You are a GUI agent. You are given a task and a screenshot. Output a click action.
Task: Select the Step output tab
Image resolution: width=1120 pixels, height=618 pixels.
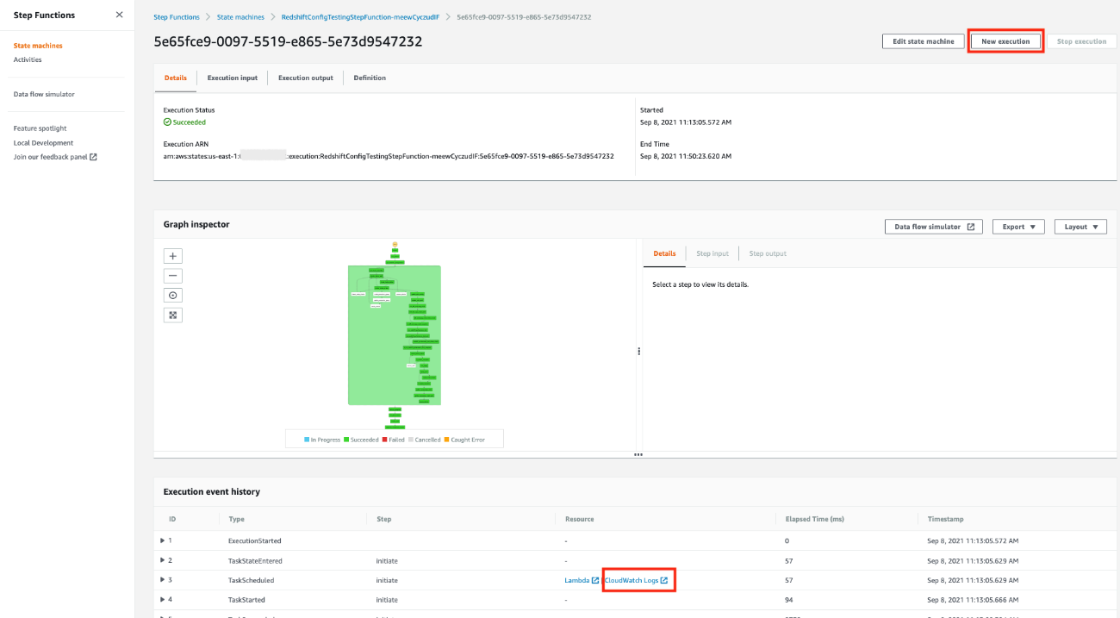768,253
